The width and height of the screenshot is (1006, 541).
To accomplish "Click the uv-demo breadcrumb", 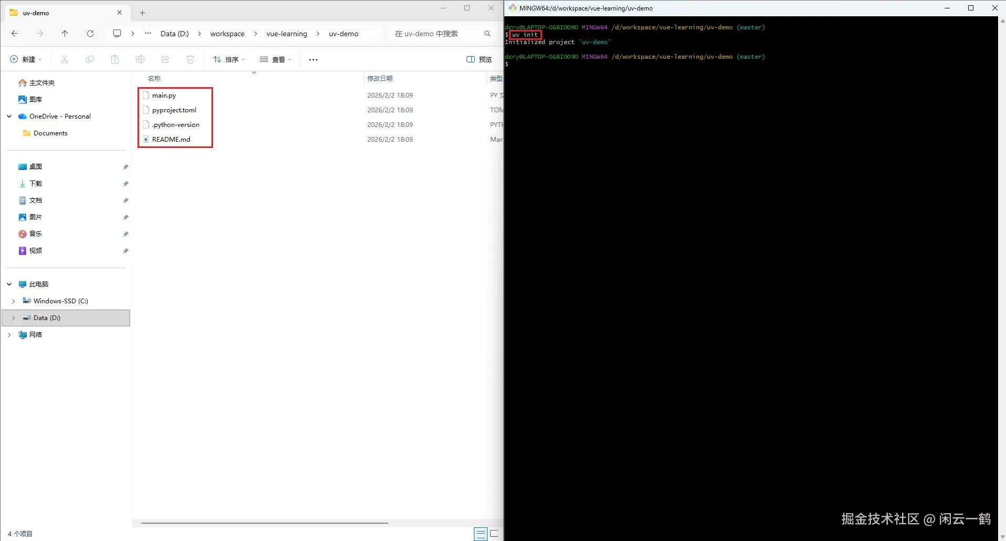I will point(344,34).
